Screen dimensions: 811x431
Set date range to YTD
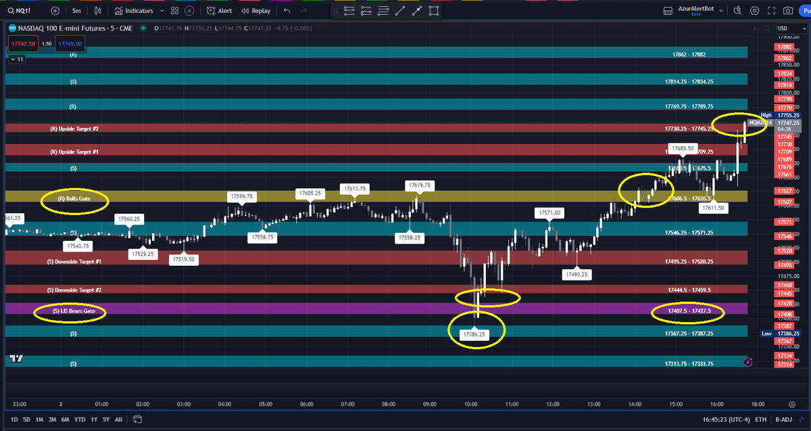(80, 419)
